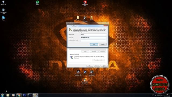The height and width of the screenshot is (97, 172).
Task: Open the OC folder on the desktop
Action: point(91,18)
